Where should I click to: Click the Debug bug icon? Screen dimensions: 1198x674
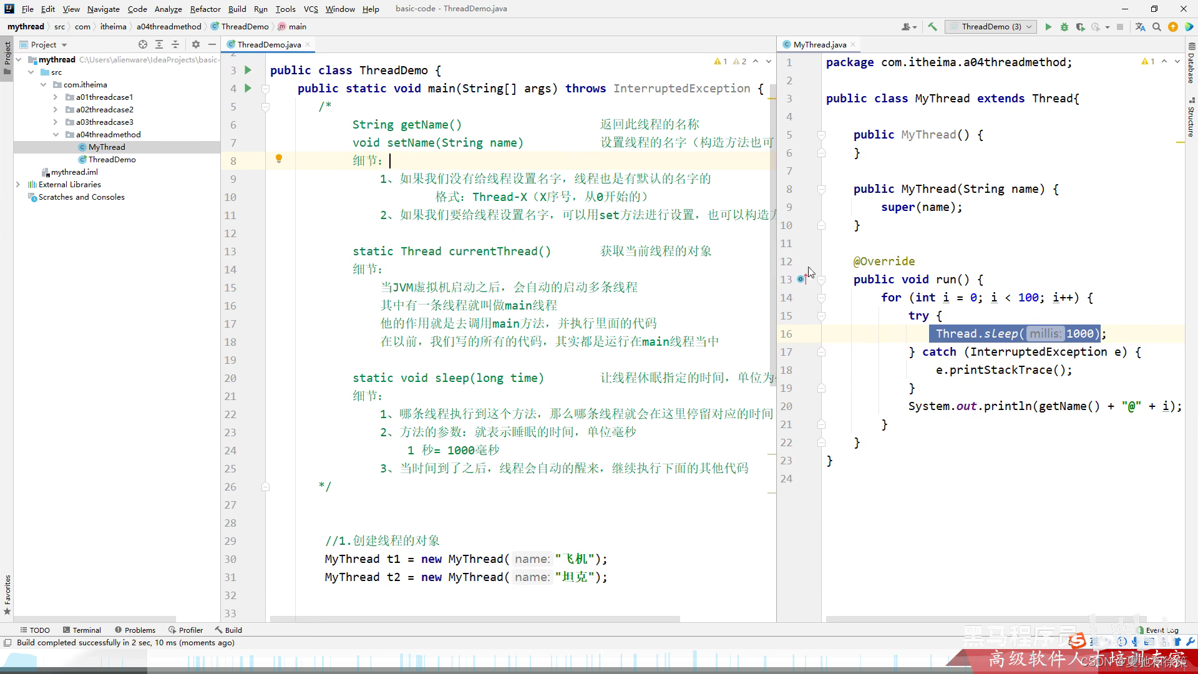(x=1064, y=27)
